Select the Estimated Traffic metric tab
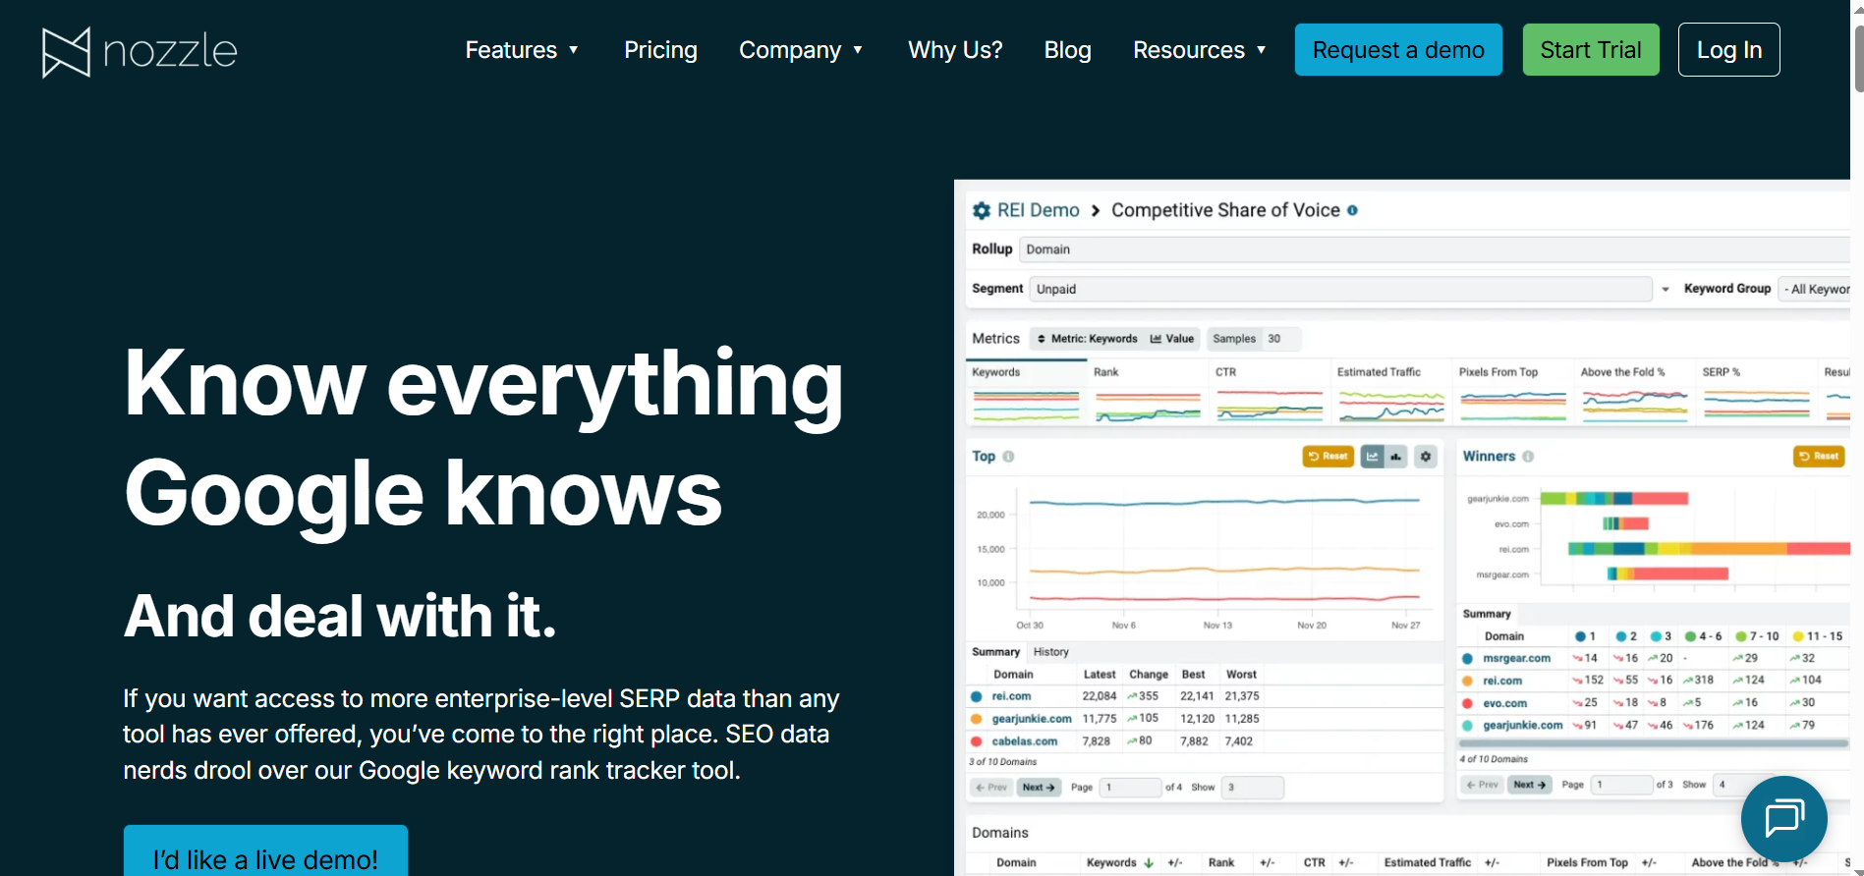 1391,392
